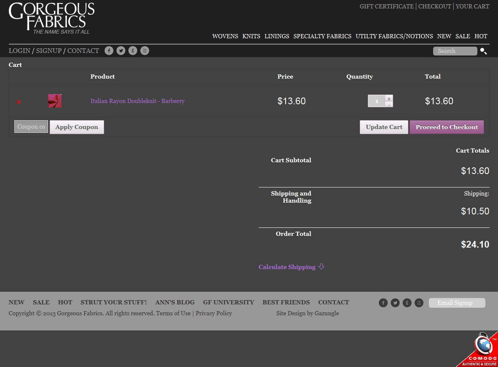Increase quantity with the plus button

(389, 98)
